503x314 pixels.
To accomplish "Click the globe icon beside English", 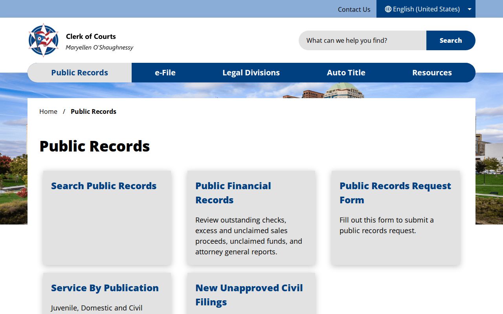I will 388,9.
